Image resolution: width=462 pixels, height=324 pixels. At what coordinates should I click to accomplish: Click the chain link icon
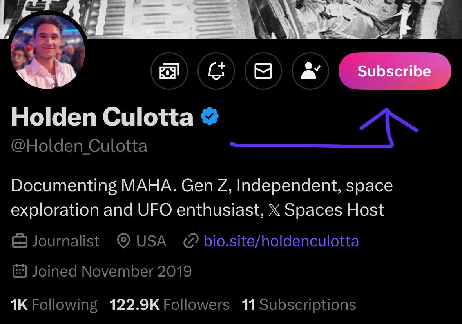(x=191, y=241)
